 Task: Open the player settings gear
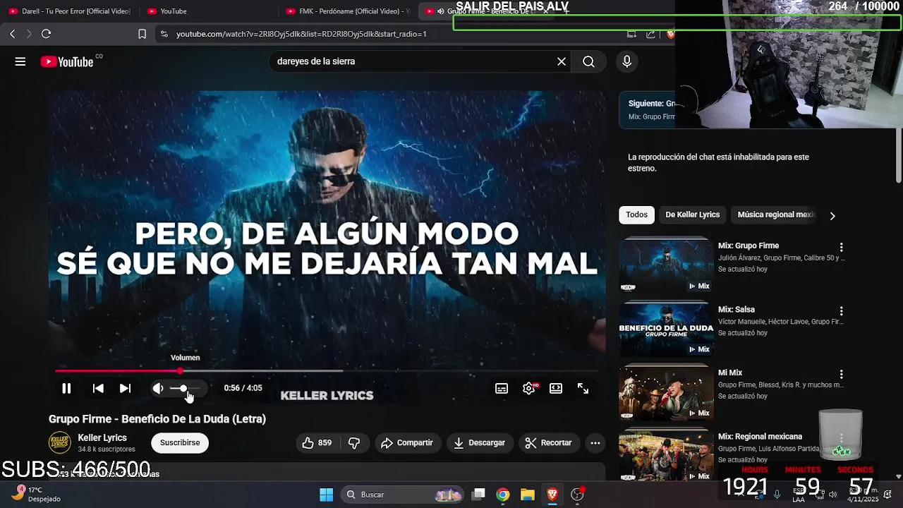pos(529,388)
